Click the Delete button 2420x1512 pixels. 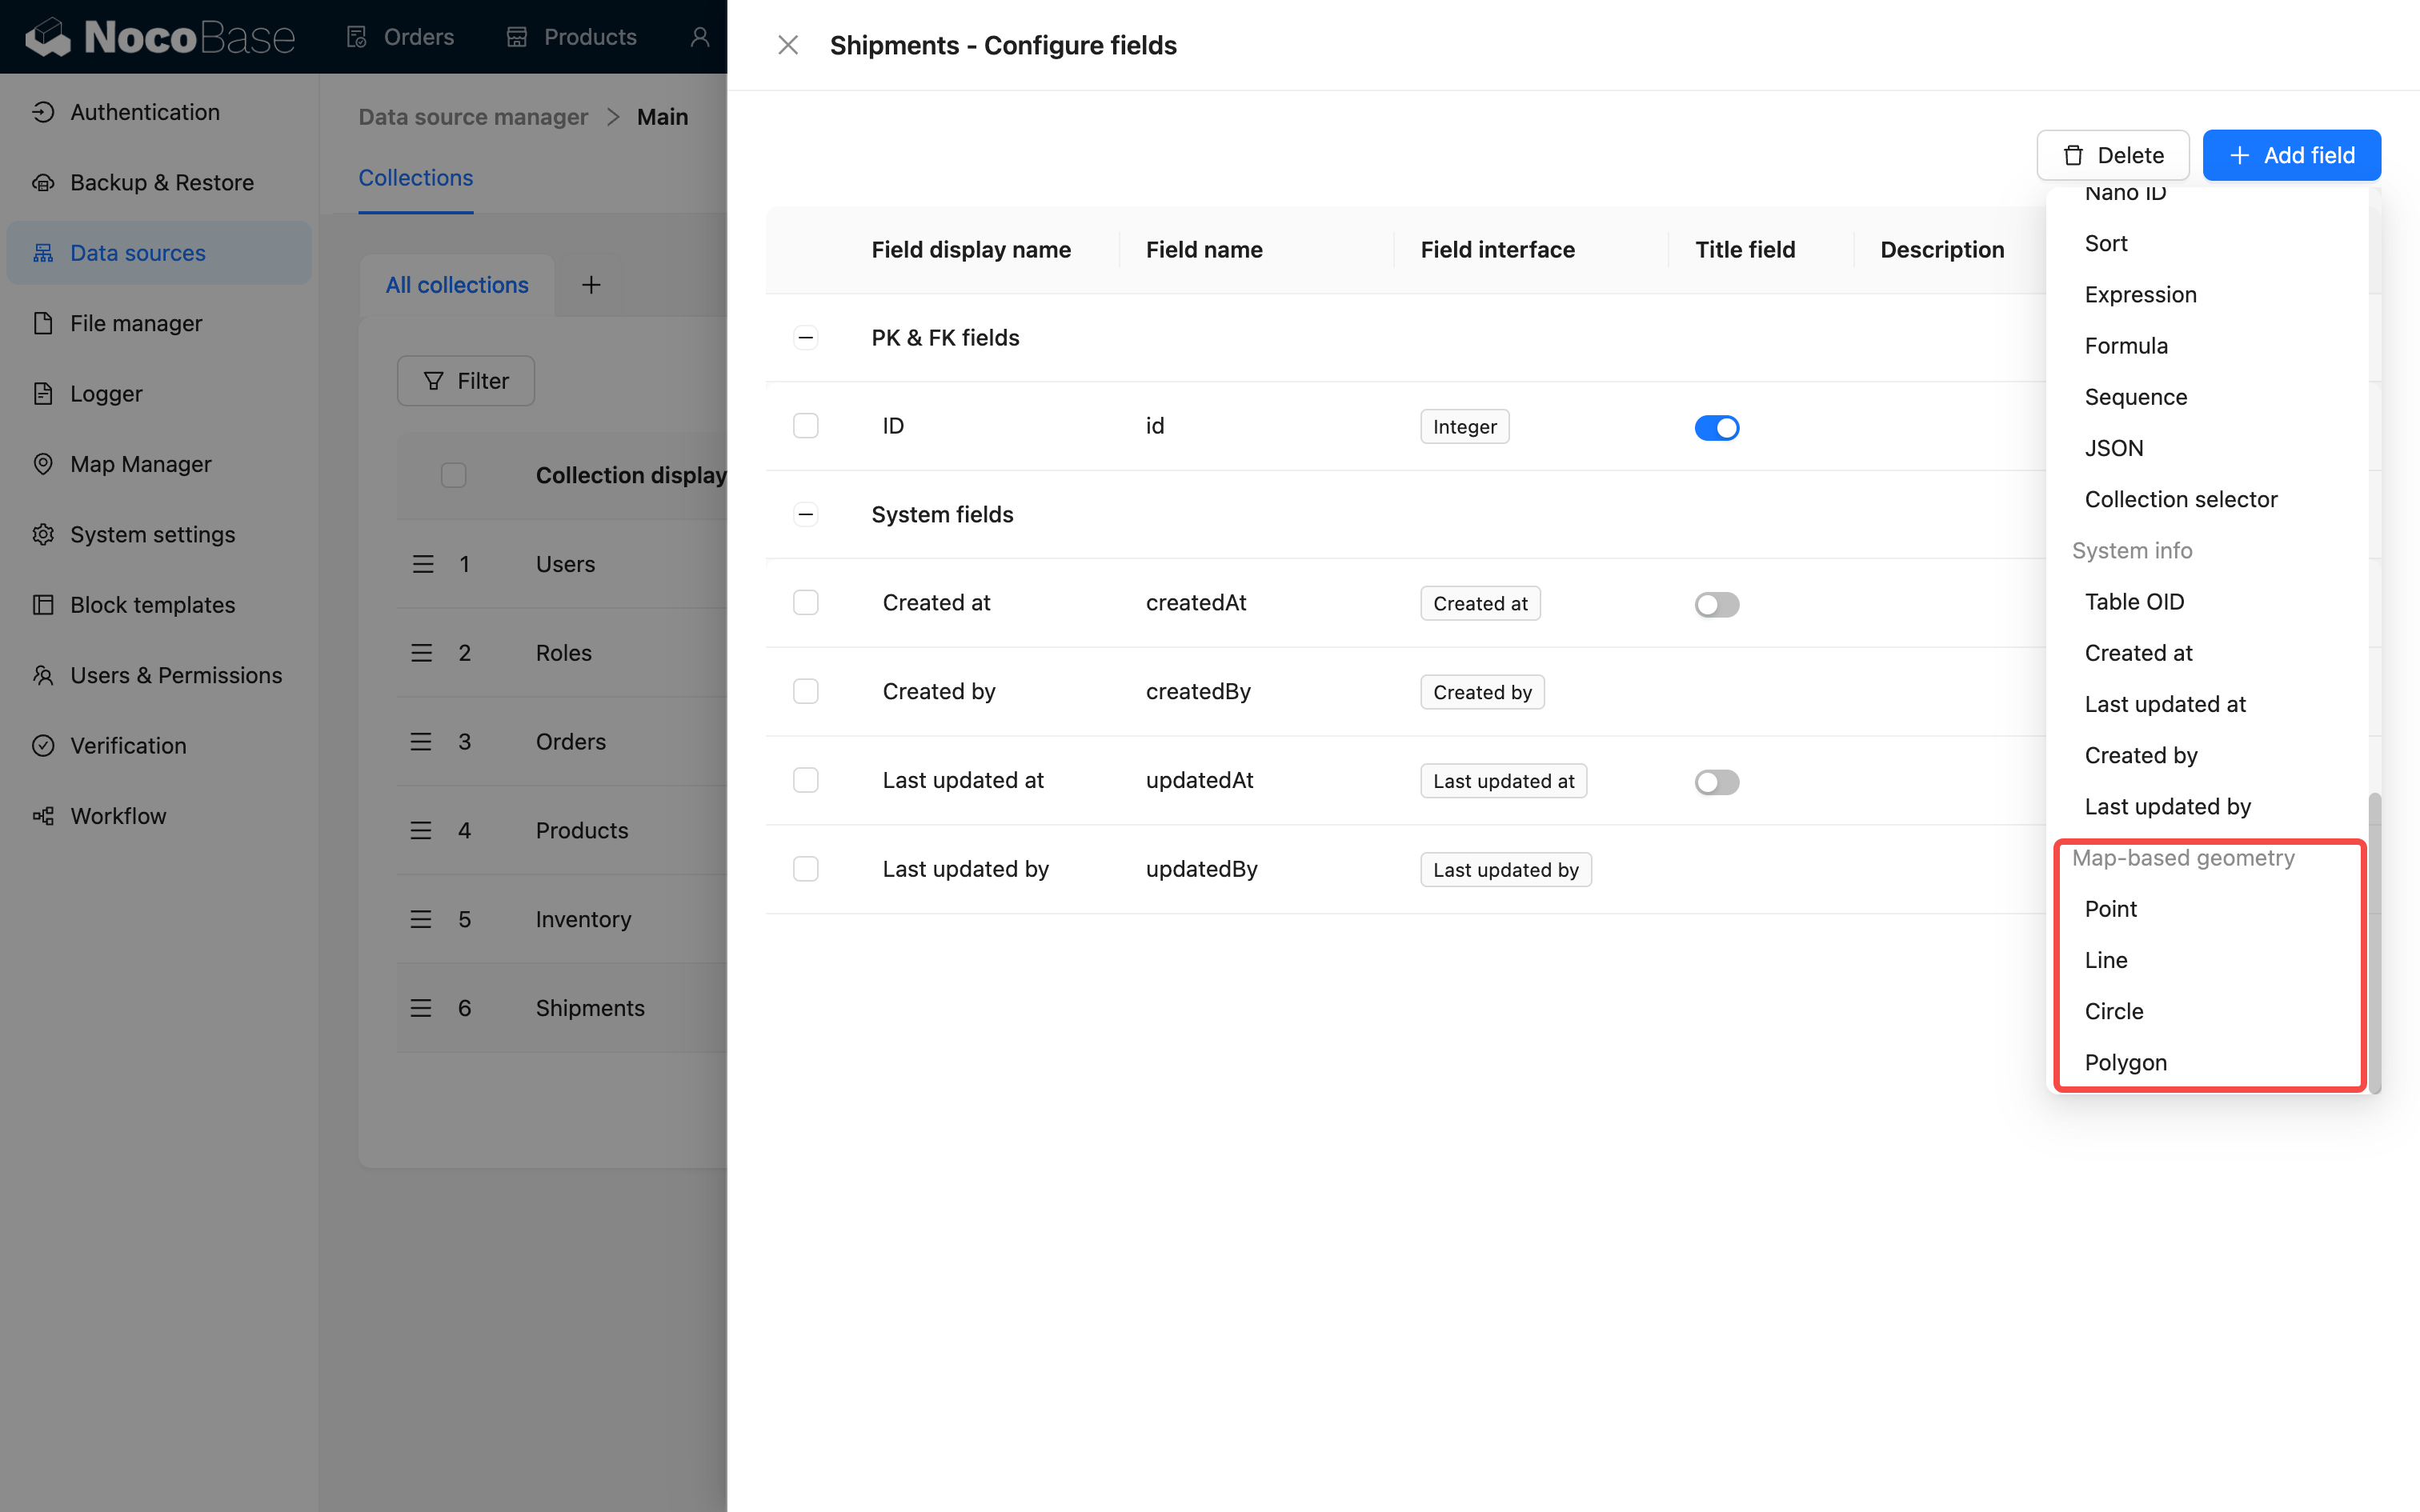pos(2113,155)
